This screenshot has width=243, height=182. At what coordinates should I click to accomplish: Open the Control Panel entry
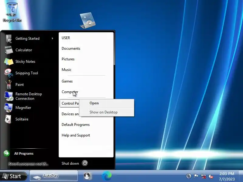point(70,103)
